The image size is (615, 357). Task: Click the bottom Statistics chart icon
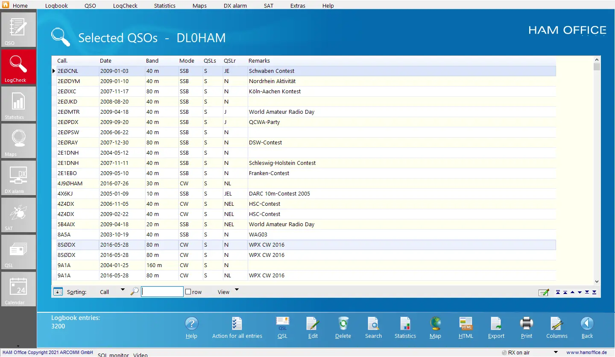pos(405,324)
